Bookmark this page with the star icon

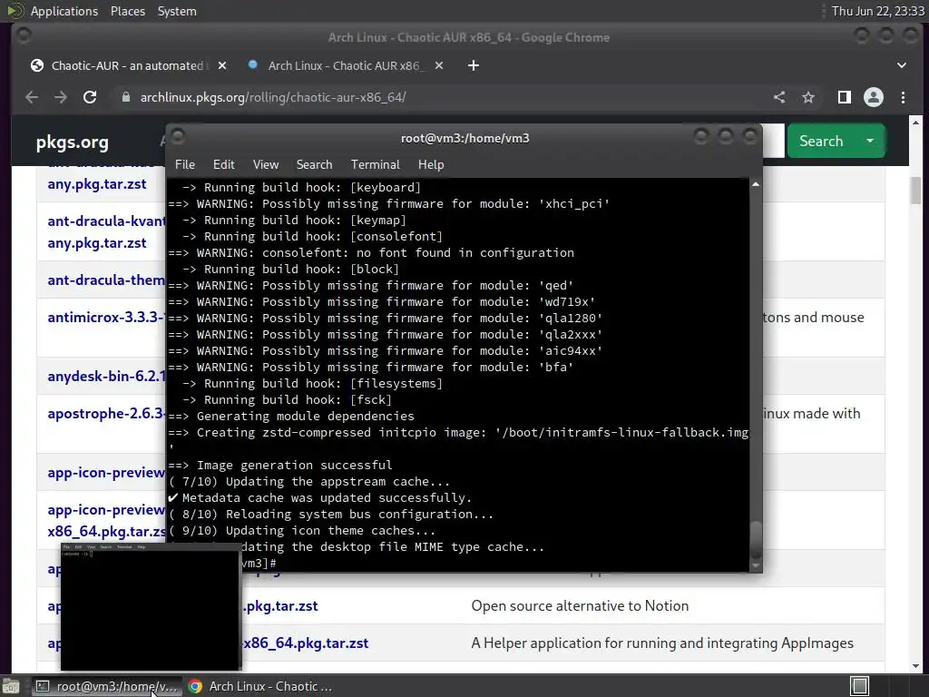point(808,97)
